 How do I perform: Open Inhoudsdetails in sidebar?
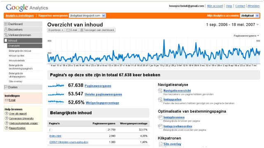[x=16, y=60]
